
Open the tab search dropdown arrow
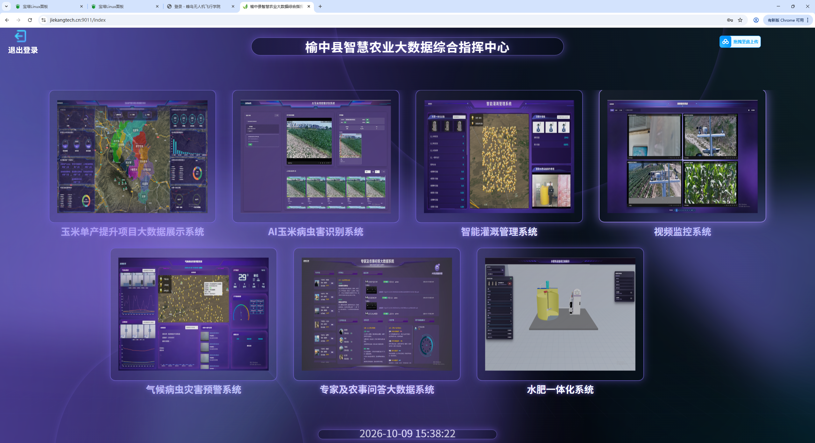6,6
